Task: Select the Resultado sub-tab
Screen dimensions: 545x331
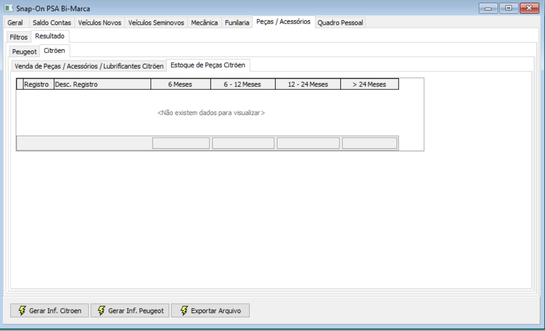Action: (50, 36)
